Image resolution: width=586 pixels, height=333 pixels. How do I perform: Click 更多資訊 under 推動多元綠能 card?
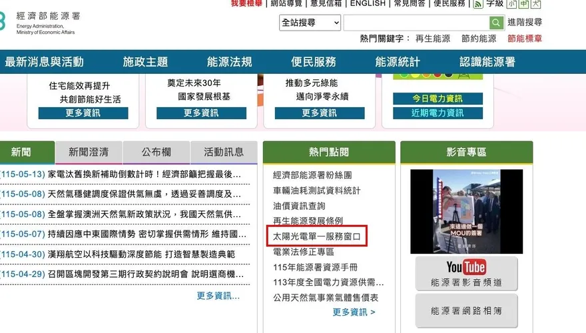(320, 113)
